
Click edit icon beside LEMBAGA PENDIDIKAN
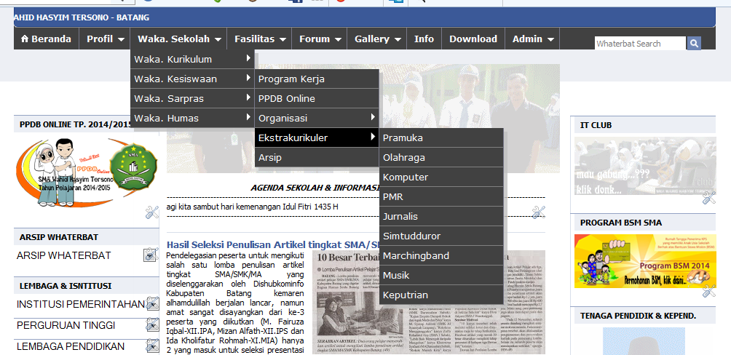[152, 346]
